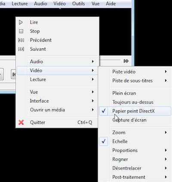Expand the Audio submenu arrow
The height and width of the screenshot is (182, 172).
pyautogui.click(x=93, y=61)
